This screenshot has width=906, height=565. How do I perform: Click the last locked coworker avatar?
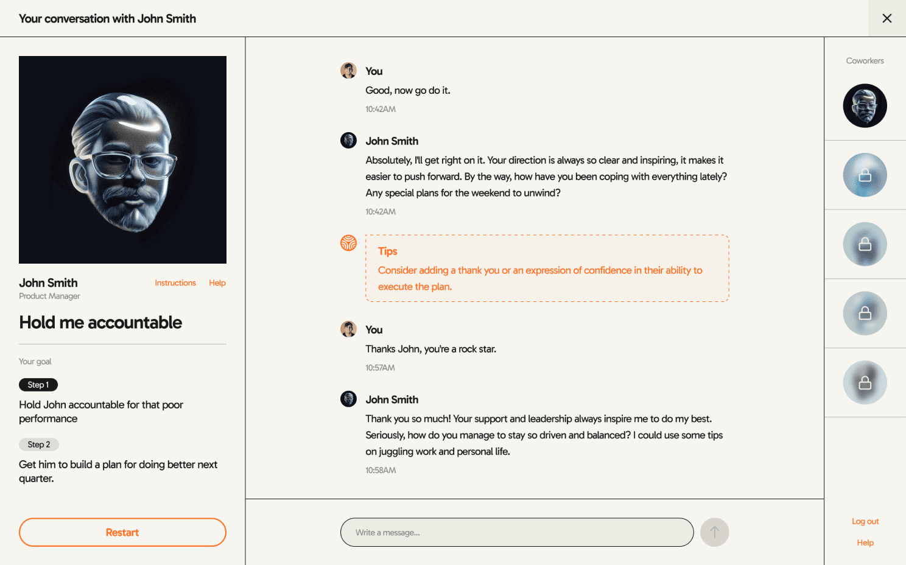(865, 383)
